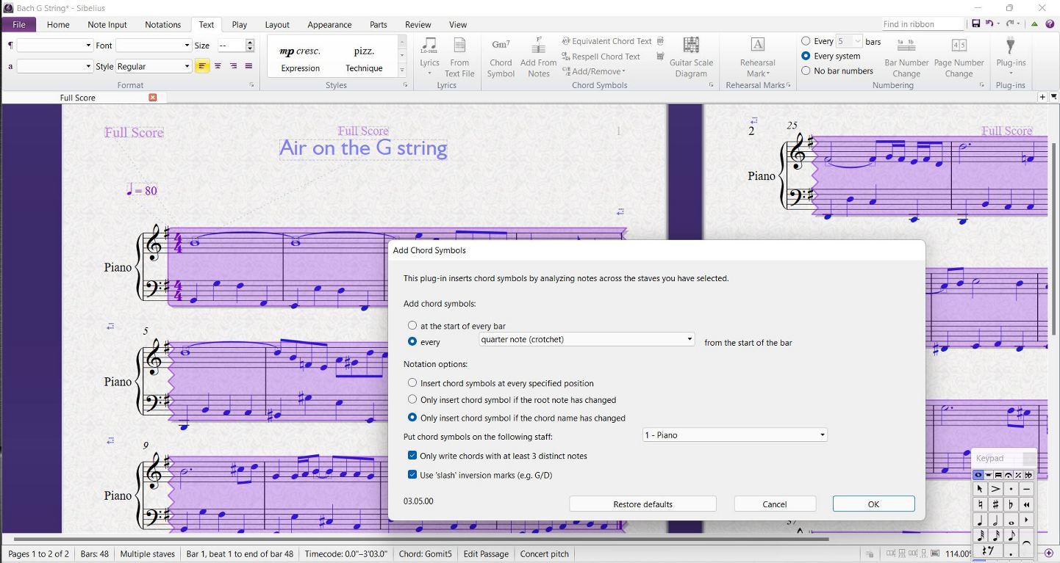Collapse the ribbon with green triangle
Screen dimensions: 1060x563
(1034, 24)
